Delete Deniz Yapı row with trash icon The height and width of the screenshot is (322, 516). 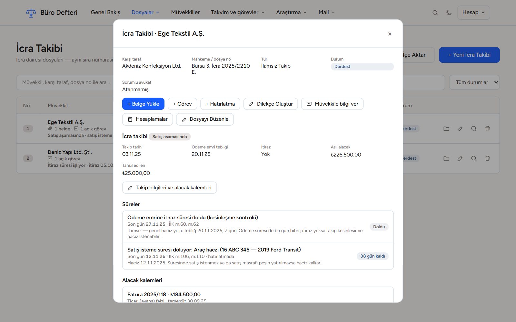point(488,158)
